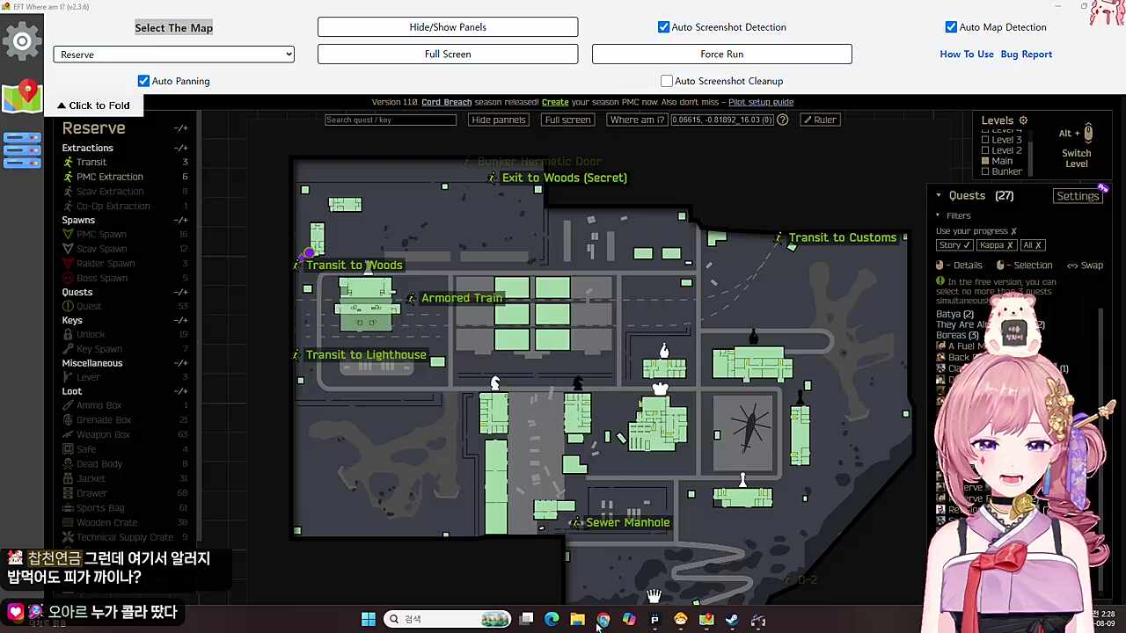Open the Bug Report link
Screen dimensions: 1126x633
pos(1027,55)
